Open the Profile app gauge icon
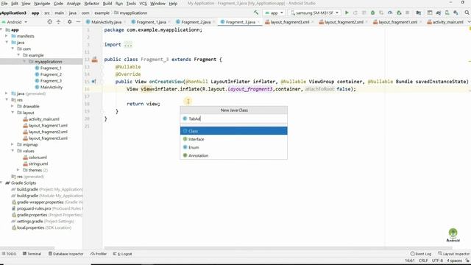Screen dimensions: 471x265 (x=390, y=13)
